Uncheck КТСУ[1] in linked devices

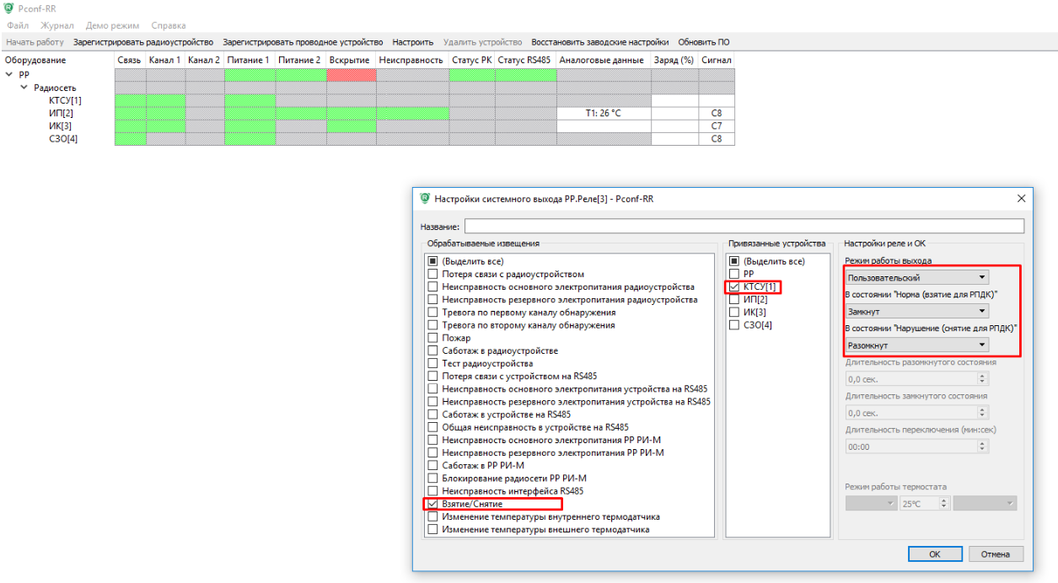(x=734, y=287)
